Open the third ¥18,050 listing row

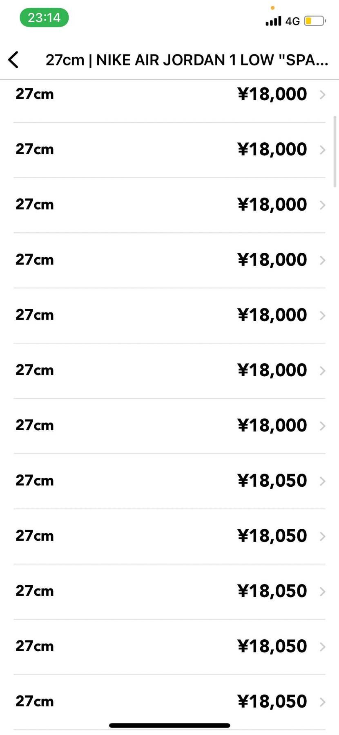point(169,591)
